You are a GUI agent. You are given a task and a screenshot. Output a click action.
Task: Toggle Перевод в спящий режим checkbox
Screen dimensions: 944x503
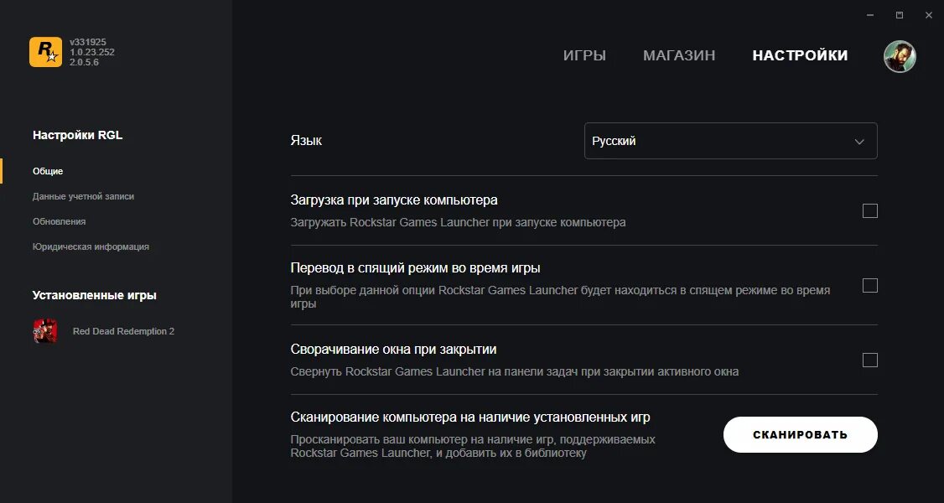tap(870, 286)
